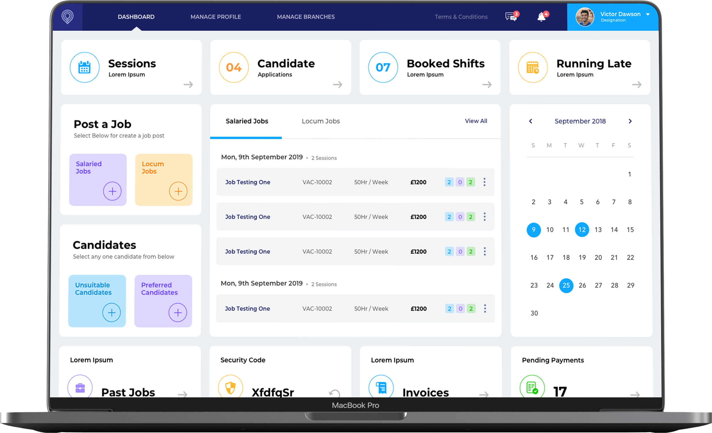This screenshot has width=712, height=433.
Task: Open Terms & Conditions
Action: click(461, 17)
